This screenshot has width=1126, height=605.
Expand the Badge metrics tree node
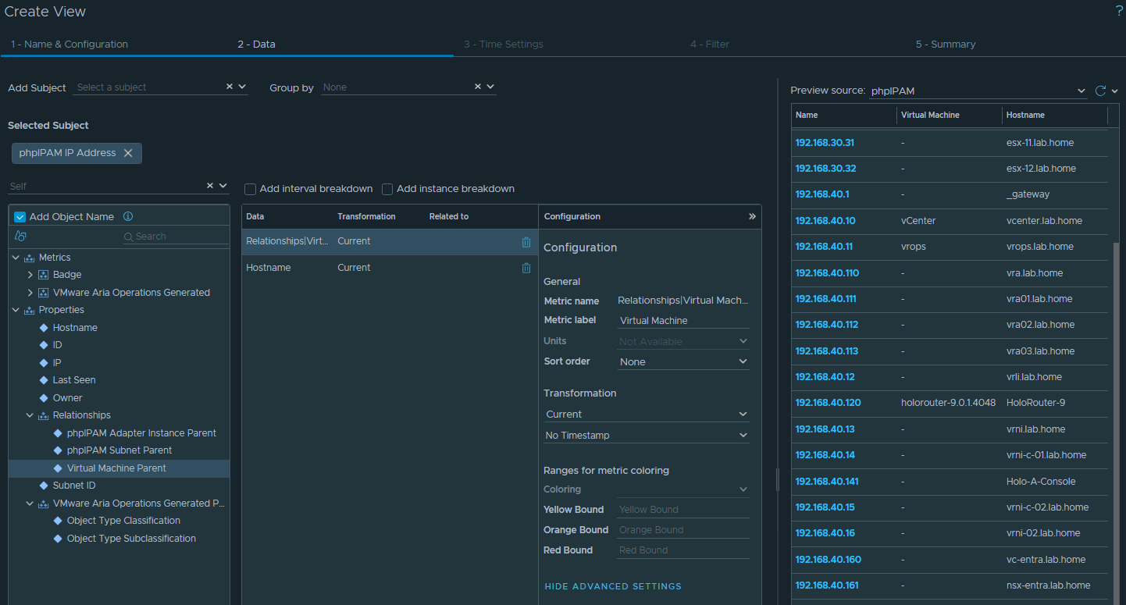pos(30,275)
